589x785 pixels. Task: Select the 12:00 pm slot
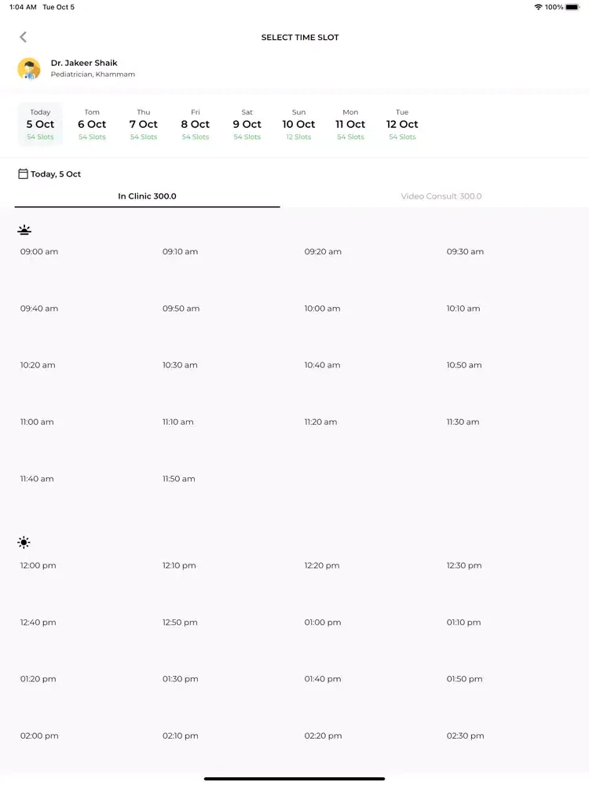pyautogui.click(x=38, y=566)
